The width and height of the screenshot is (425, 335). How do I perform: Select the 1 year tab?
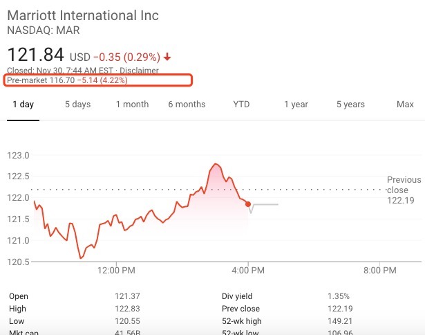tap(296, 105)
